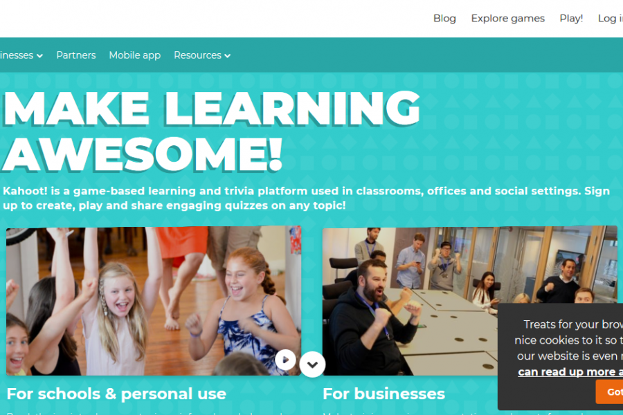Open the businesses office video thumbnail
The width and height of the screenshot is (623, 415).
[x=410, y=301]
